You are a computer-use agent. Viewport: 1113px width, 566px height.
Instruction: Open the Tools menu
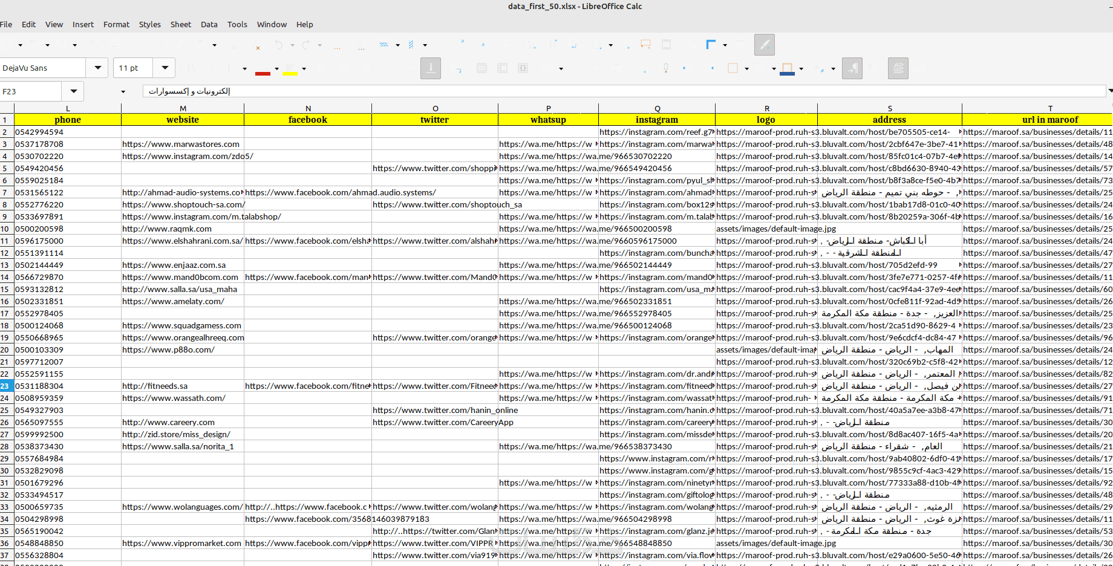(237, 25)
